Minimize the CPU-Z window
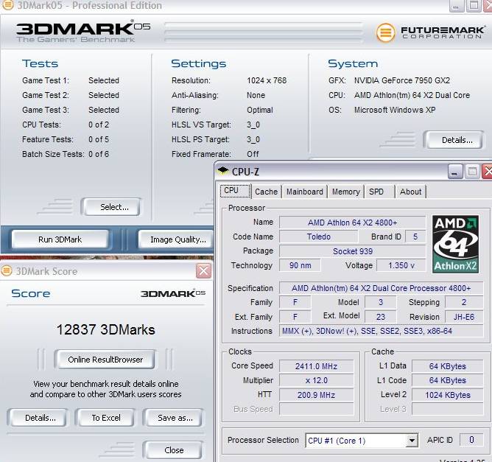The image size is (492, 462). click(455, 172)
